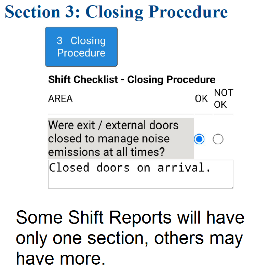
Task: Click the NOT OK column header label
Action: pos(224,98)
